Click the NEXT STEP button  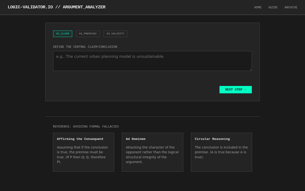click(x=236, y=90)
